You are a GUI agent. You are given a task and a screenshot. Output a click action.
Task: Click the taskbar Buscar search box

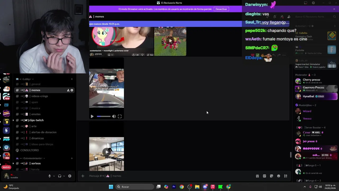coord(135,187)
